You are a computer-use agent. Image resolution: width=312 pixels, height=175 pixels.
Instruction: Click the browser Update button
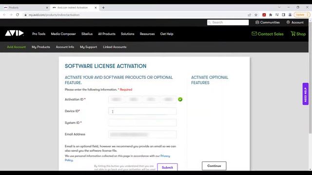[302, 15]
